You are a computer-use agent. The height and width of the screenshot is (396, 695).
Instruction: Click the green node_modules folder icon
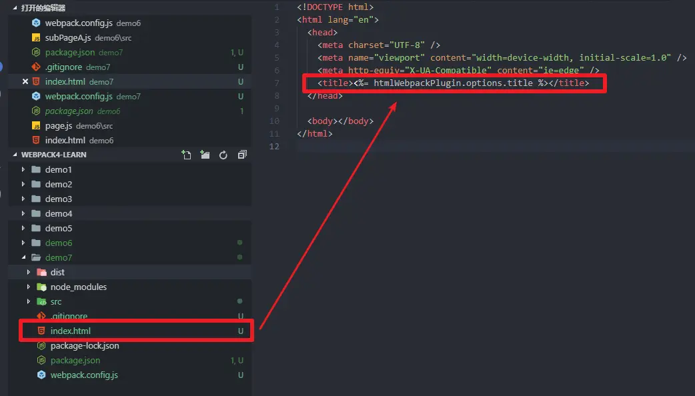tap(41, 287)
